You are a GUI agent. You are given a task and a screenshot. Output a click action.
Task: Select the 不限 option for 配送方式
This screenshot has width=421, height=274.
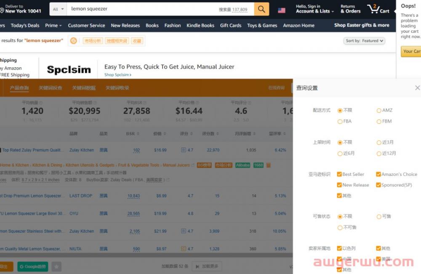(340, 111)
